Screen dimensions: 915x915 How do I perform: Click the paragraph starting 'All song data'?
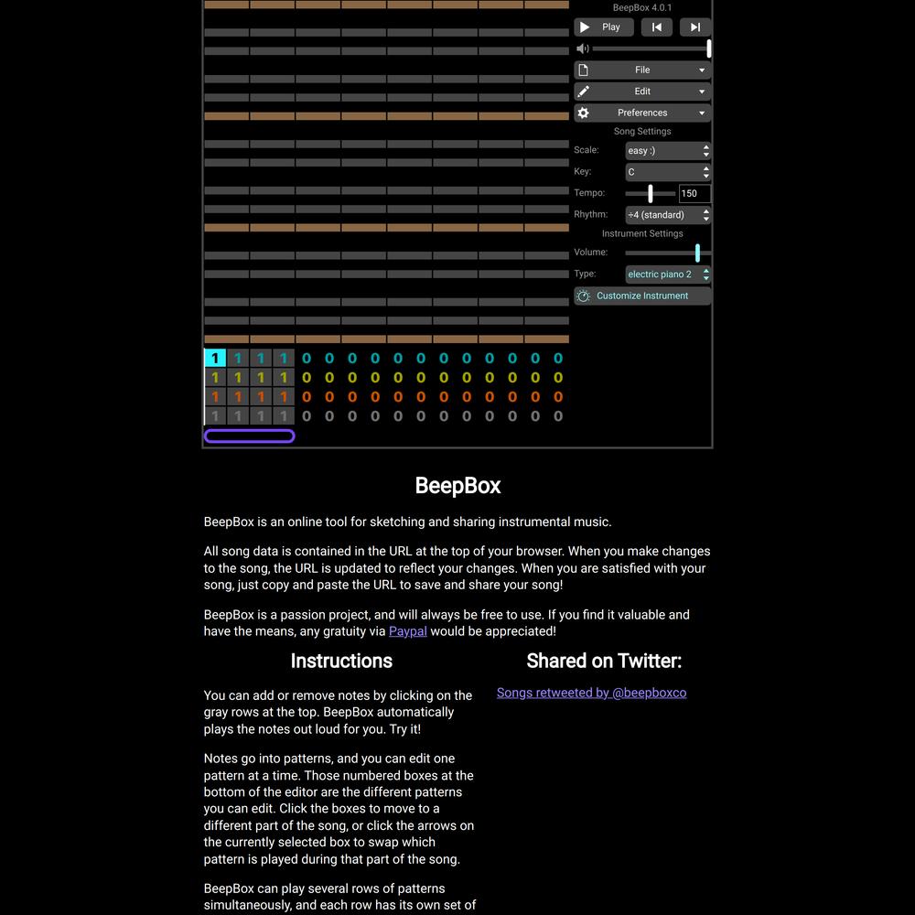457,568
